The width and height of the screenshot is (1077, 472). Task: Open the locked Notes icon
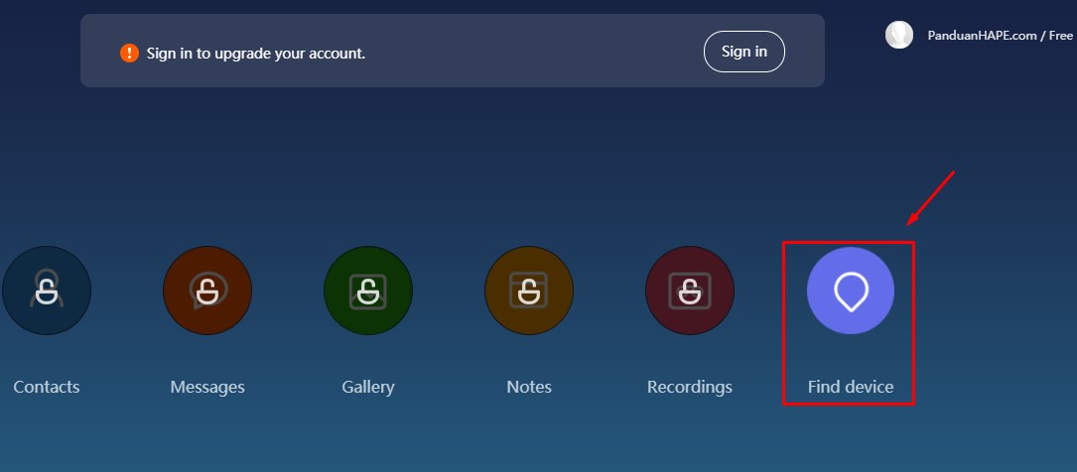(529, 291)
